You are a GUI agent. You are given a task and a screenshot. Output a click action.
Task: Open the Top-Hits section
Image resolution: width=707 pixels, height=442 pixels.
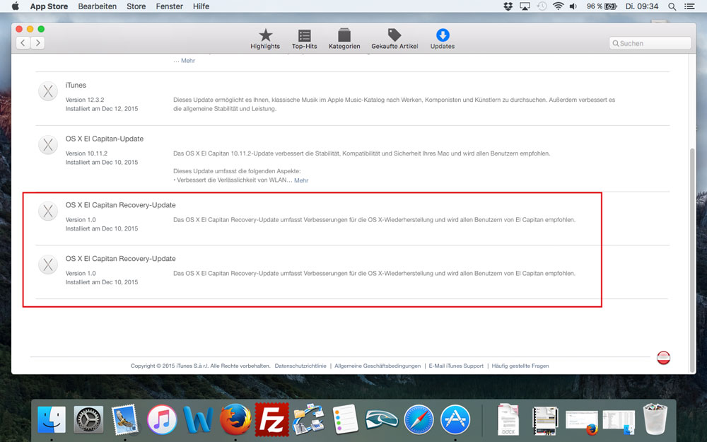pos(304,39)
